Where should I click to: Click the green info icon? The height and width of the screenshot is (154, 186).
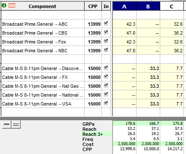4,5
